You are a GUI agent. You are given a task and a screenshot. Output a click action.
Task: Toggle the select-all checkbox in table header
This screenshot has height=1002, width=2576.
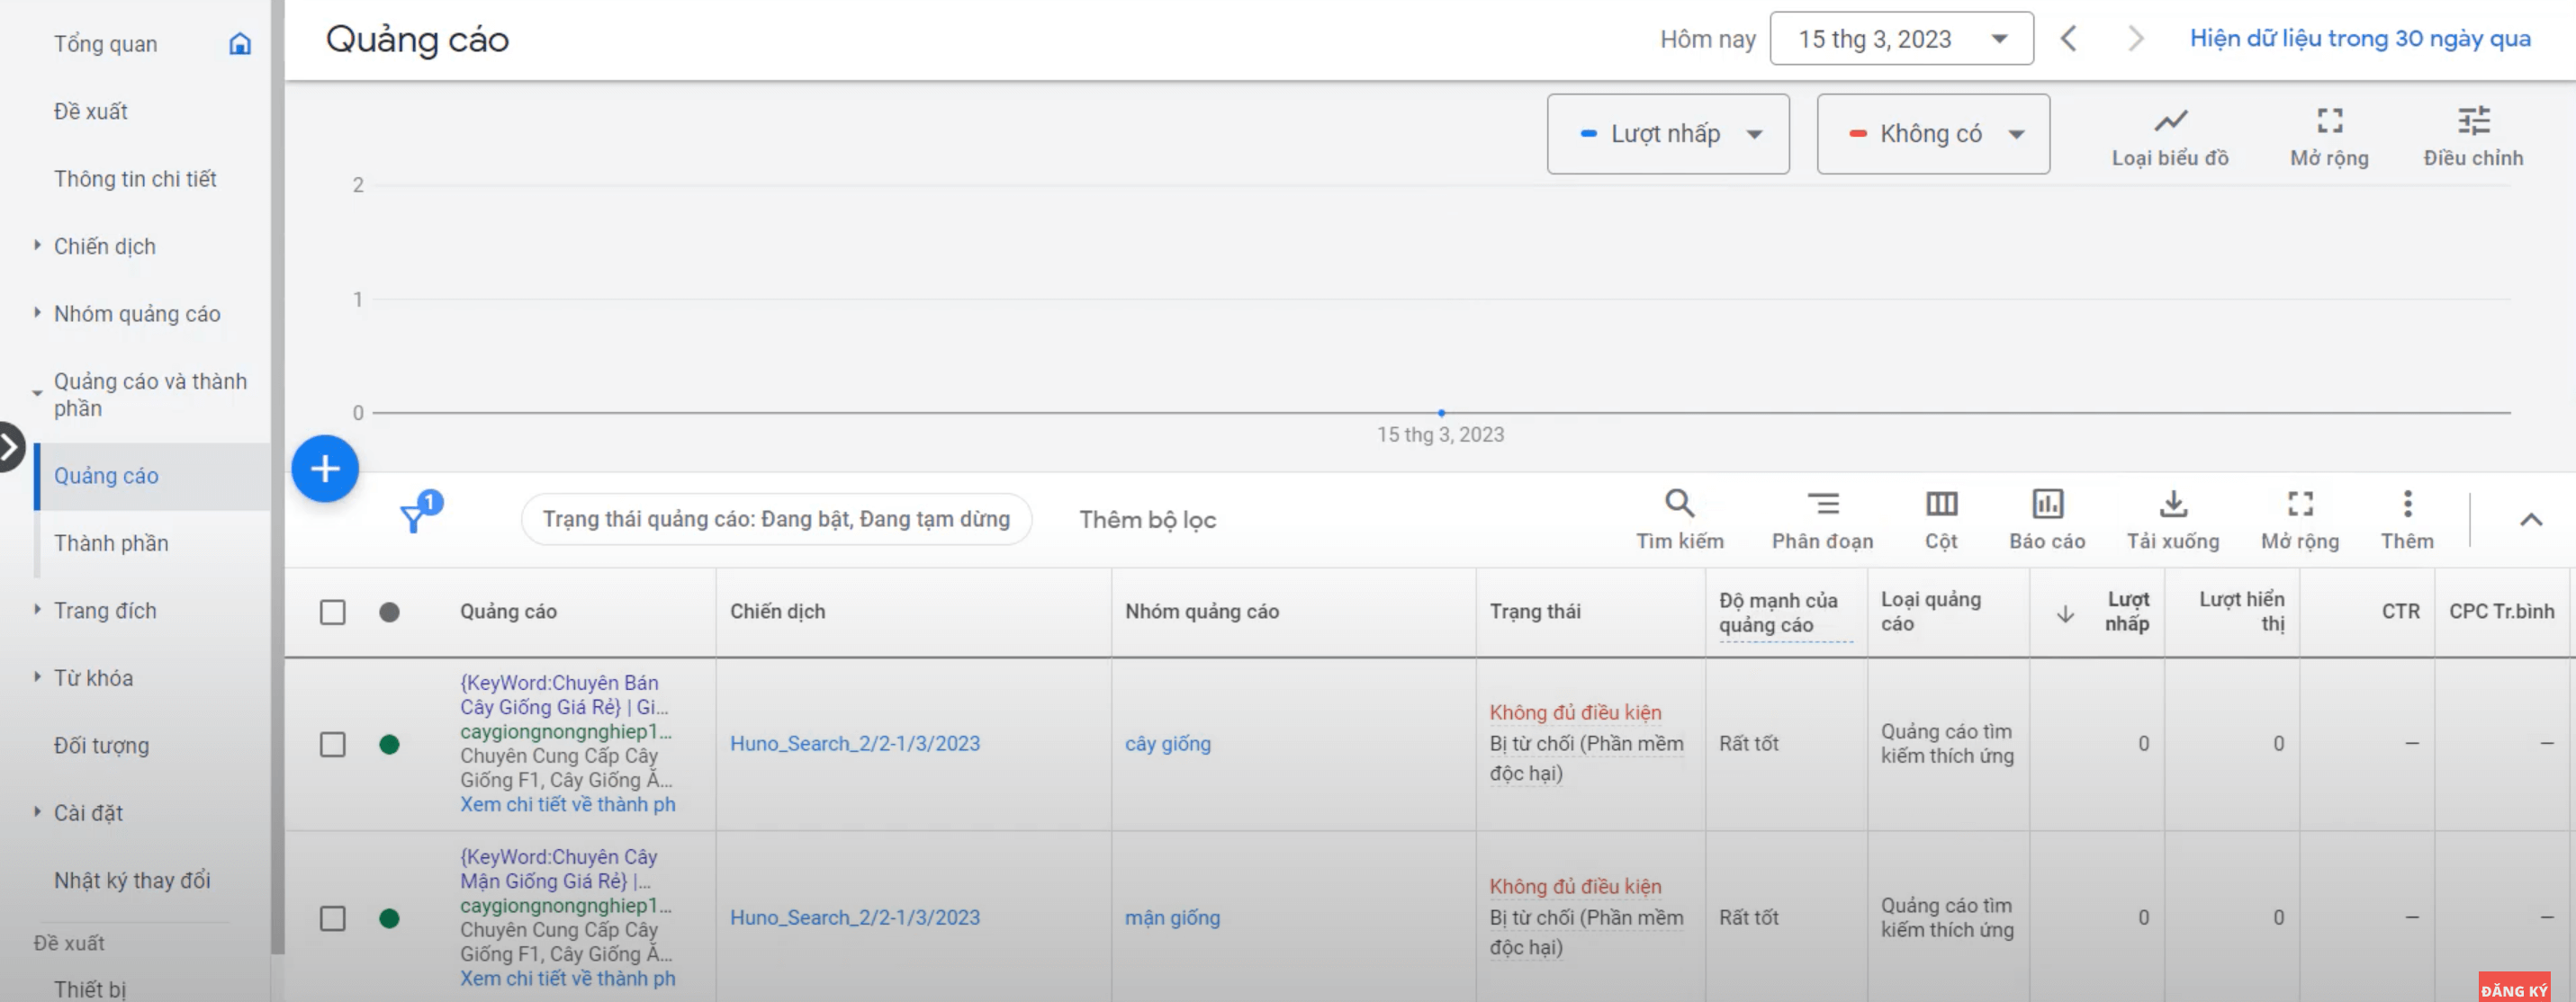tap(332, 613)
